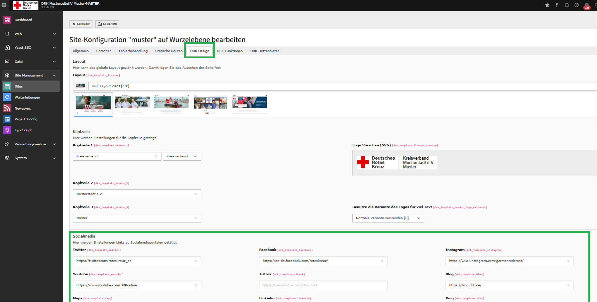The height and width of the screenshot is (302, 597).
Task: Select the second layout preview thumbnail
Action: [x=132, y=104]
